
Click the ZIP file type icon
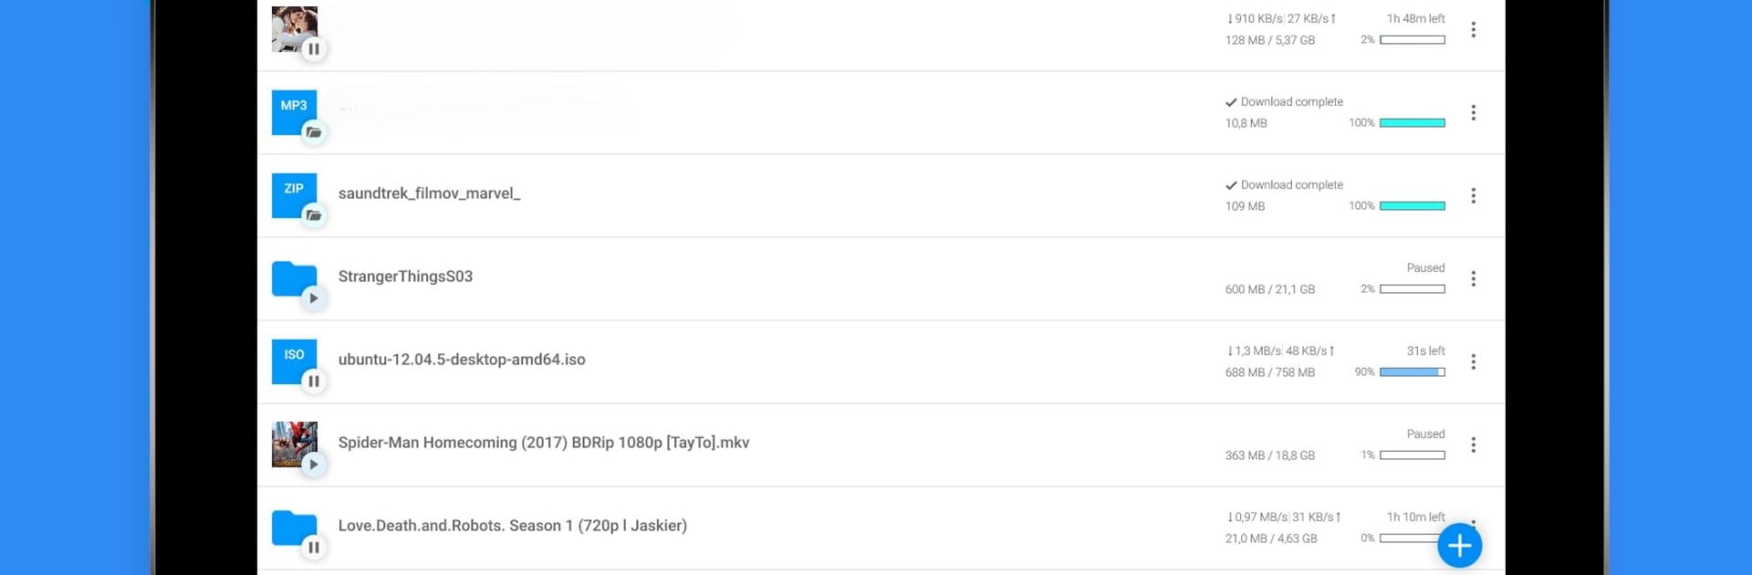[x=294, y=194]
